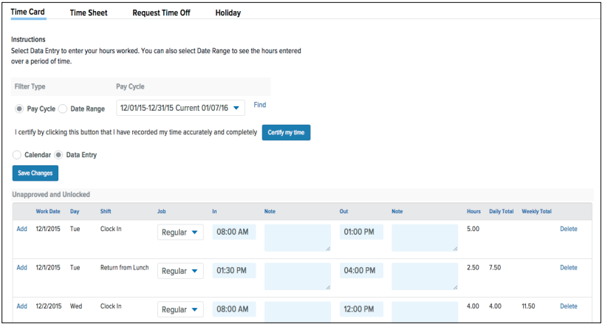Click the Certify my time button

287,133
